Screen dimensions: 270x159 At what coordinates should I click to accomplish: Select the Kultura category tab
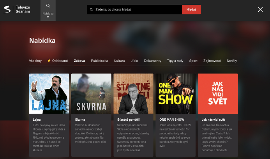[119, 61]
